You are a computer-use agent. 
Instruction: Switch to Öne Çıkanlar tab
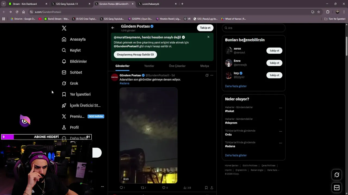pyautogui.click(x=177, y=66)
